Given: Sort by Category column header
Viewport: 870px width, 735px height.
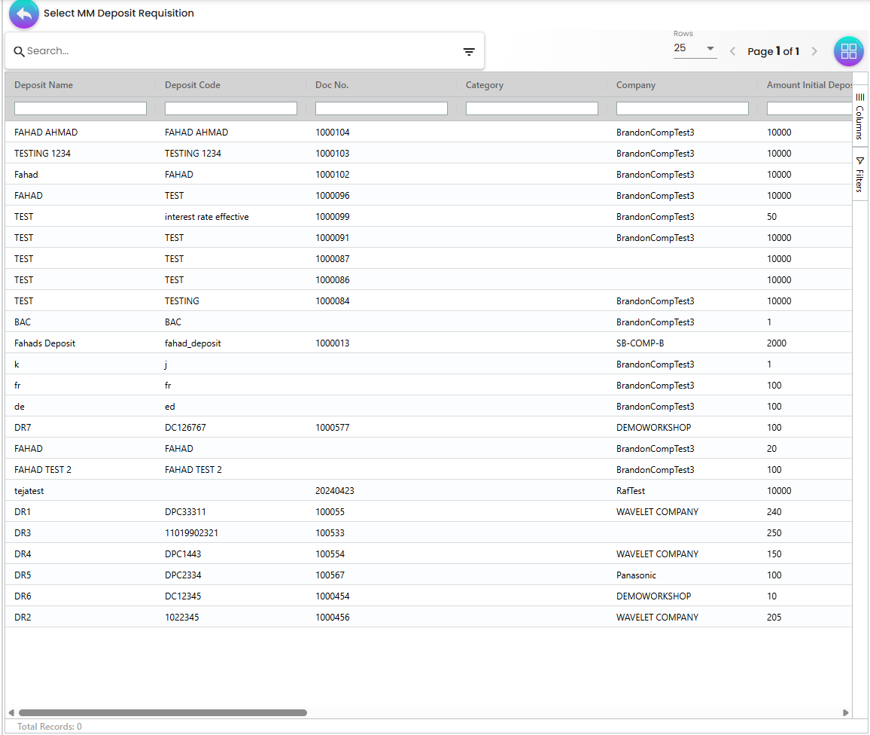Looking at the screenshot, I should click(485, 85).
